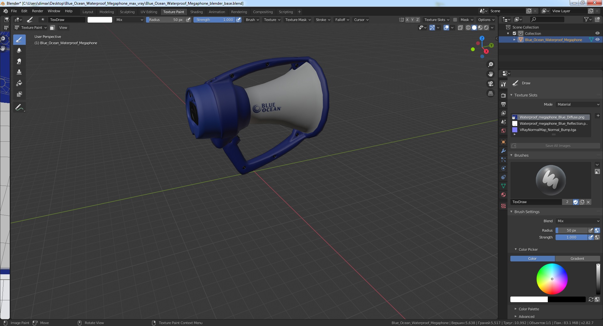The width and height of the screenshot is (603, 326).
Task: Switch to the UV Editing workspace tab
Action: pyautogui.click(x=149, y=12)
